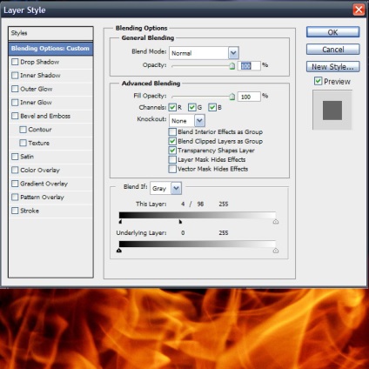Click the This Layer white slider triangle
The image size is (369, 369).
click(276, 222)
